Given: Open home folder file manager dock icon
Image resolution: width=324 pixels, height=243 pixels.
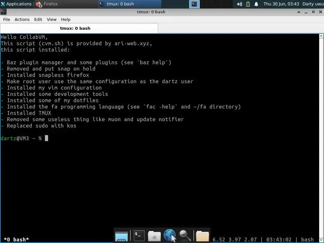Looking at the screenshot, I should coord(154,236).
